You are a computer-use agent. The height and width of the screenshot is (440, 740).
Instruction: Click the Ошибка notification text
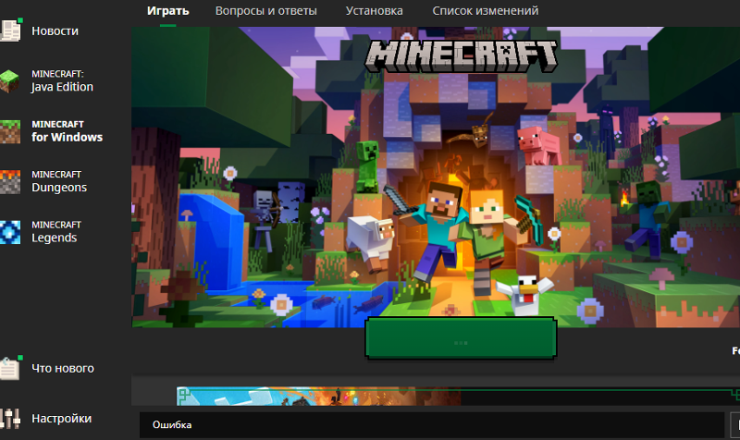click(172, 425)
